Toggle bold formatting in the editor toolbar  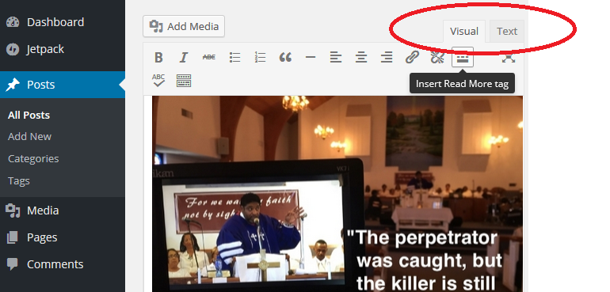pos(158,58)
